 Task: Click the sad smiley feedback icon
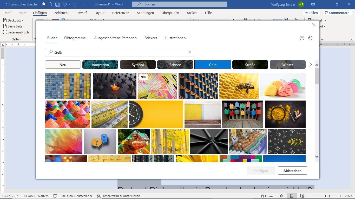310,38
